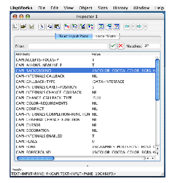
Task: Select the CAPI-INTERNALS:ENABLED row
Action: pyautogui.click(x=85, y=136)
